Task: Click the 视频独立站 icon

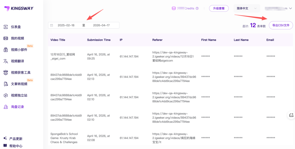Action: (x=5, y=95)
